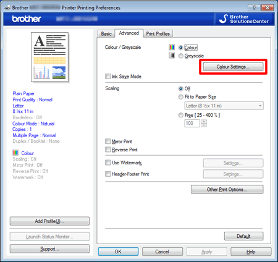
Task: Enable the Use Watermark checkbox
Action: [x=107, y=163]
